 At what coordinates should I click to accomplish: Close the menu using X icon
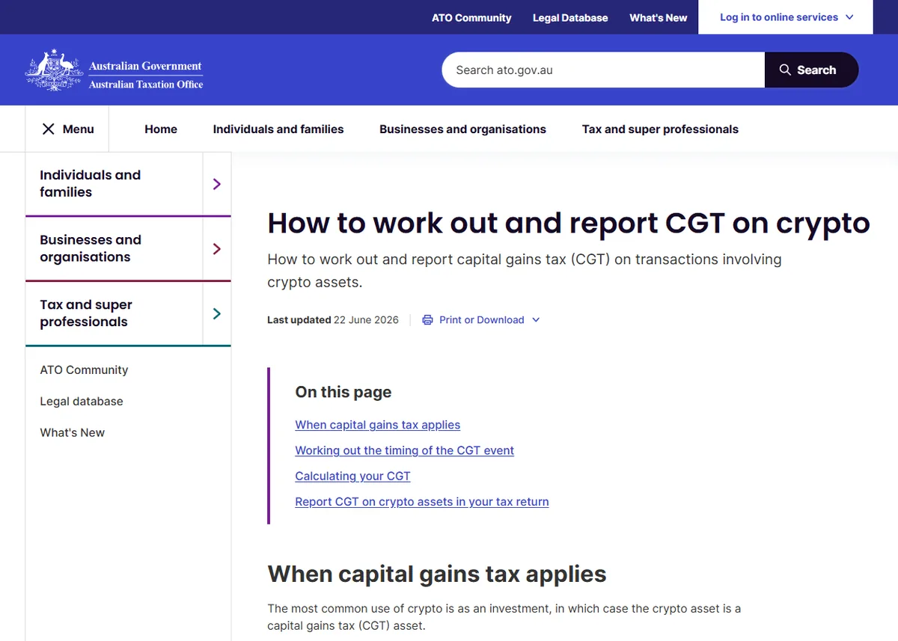point(49,129)
